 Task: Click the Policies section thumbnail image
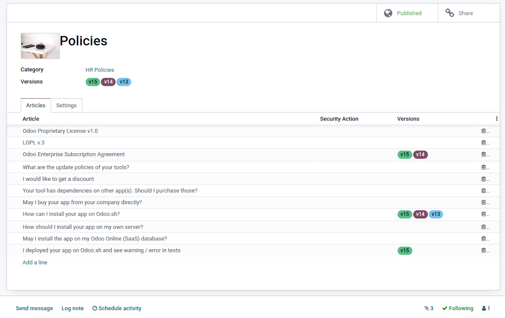click(x=40, y=46)
